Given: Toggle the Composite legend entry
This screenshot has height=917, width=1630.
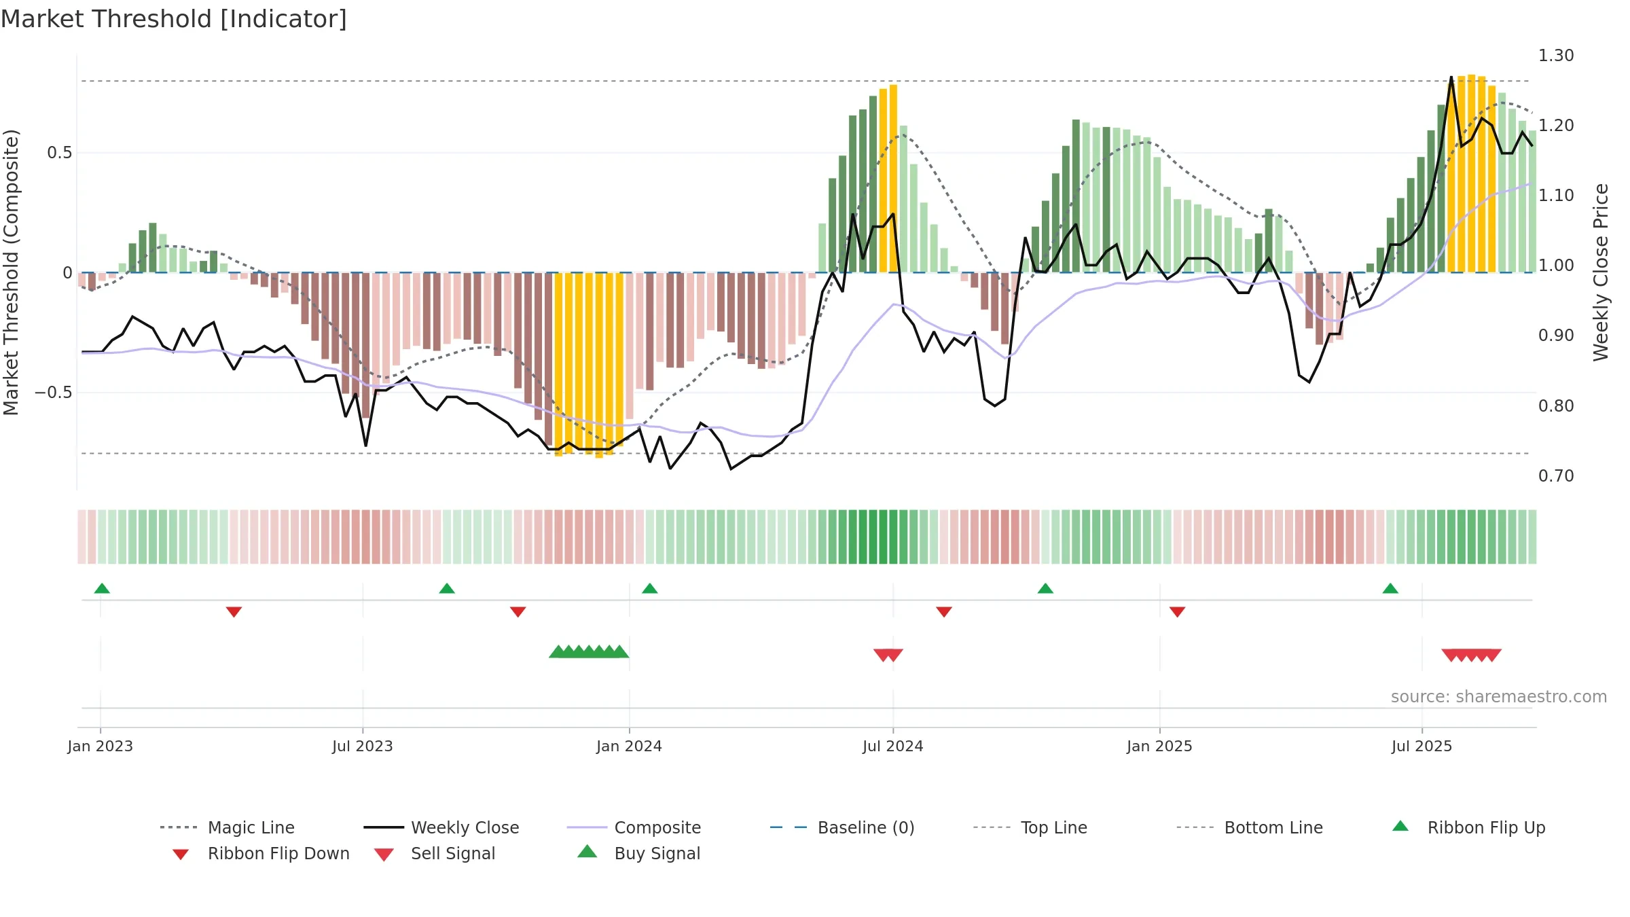Looking at the screenshot, I should pos(634,827).
